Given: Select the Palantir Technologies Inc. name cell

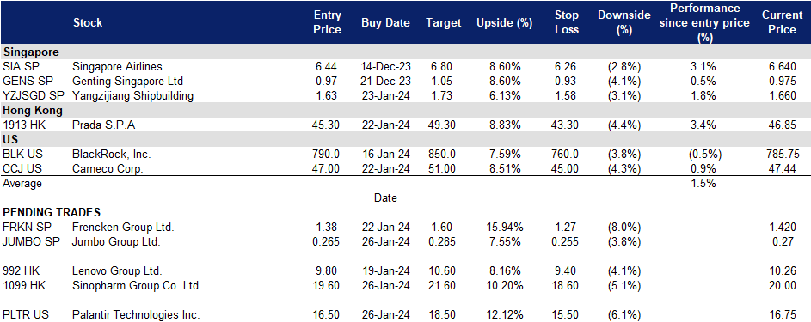Looking at the screenshot, I should [137, 315].
